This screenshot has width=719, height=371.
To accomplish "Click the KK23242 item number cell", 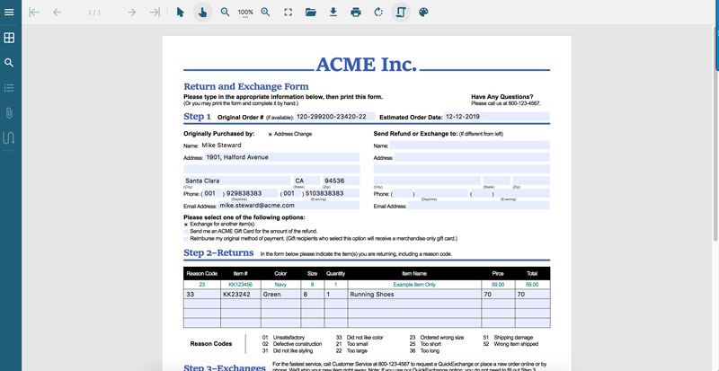I will coord(241,295).
